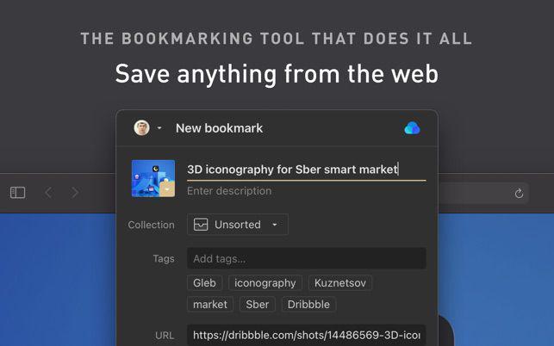Image resolution: width=554 pixels, height=346 pixels.
Task: Open the Unsorted collection dropdown
Action: coord(238,225)
